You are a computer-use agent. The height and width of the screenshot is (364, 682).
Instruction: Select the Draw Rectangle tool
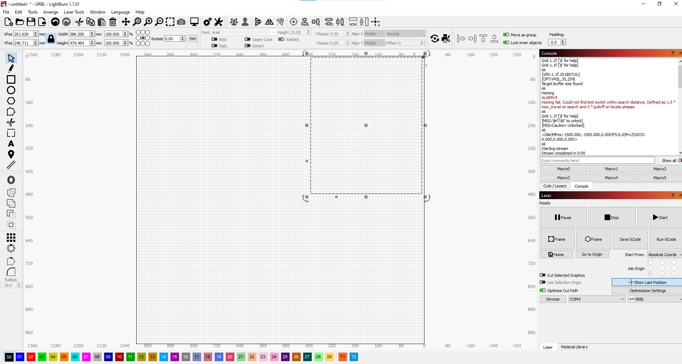[11, 79]
